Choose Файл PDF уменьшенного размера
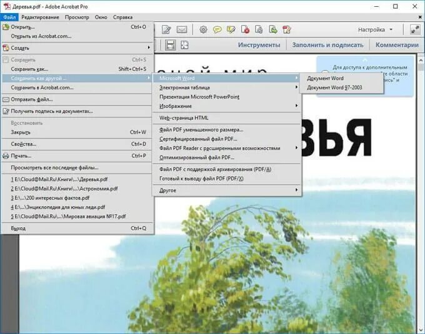 [x=227, y=130]
